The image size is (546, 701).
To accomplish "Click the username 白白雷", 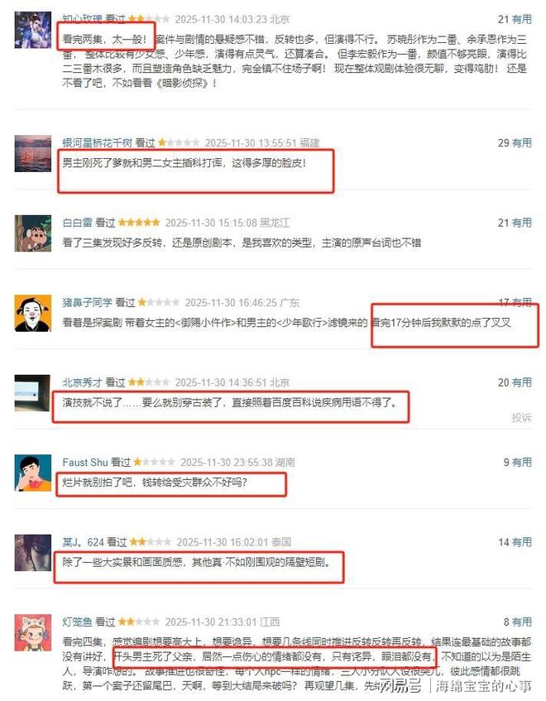I will (77, 223).
